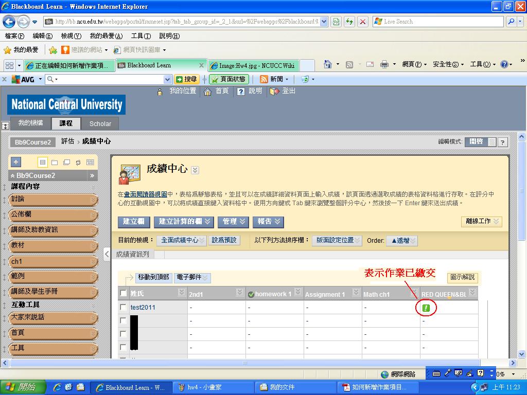Open the 管理 dropdown menu
Screen dimensions: 527x395
click(234, 222)
